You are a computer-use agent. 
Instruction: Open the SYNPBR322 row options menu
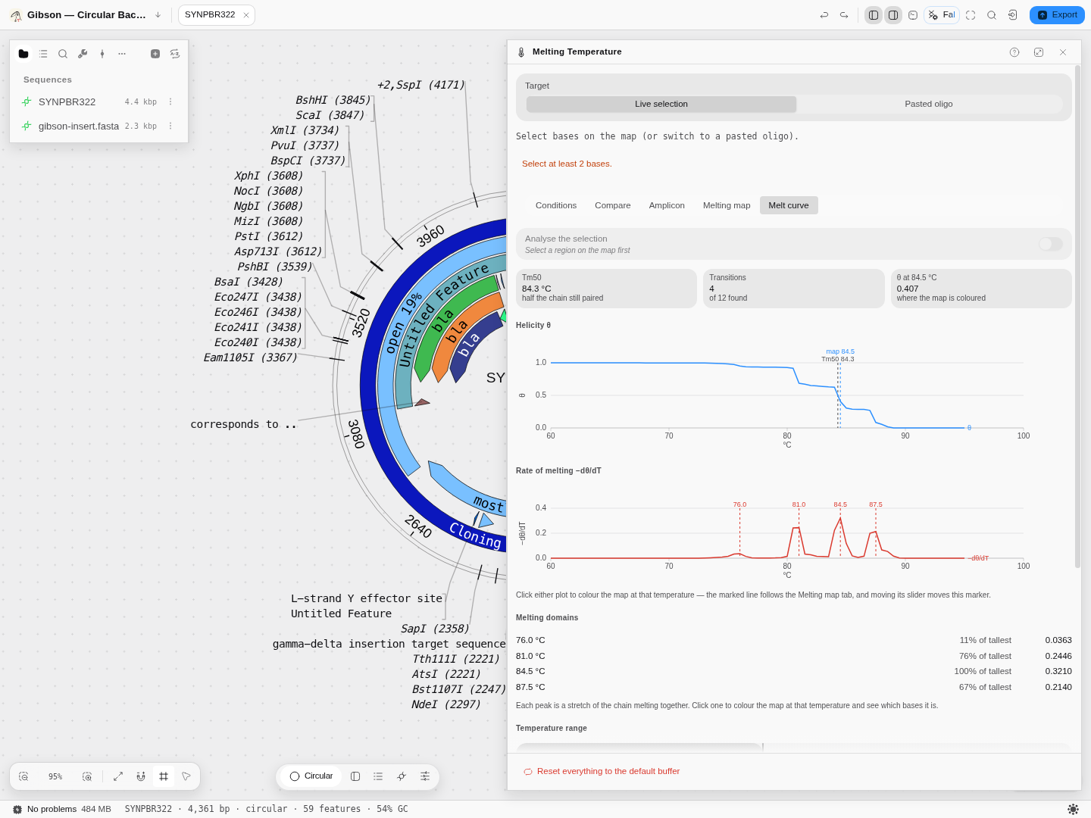[x=170, y=101]
